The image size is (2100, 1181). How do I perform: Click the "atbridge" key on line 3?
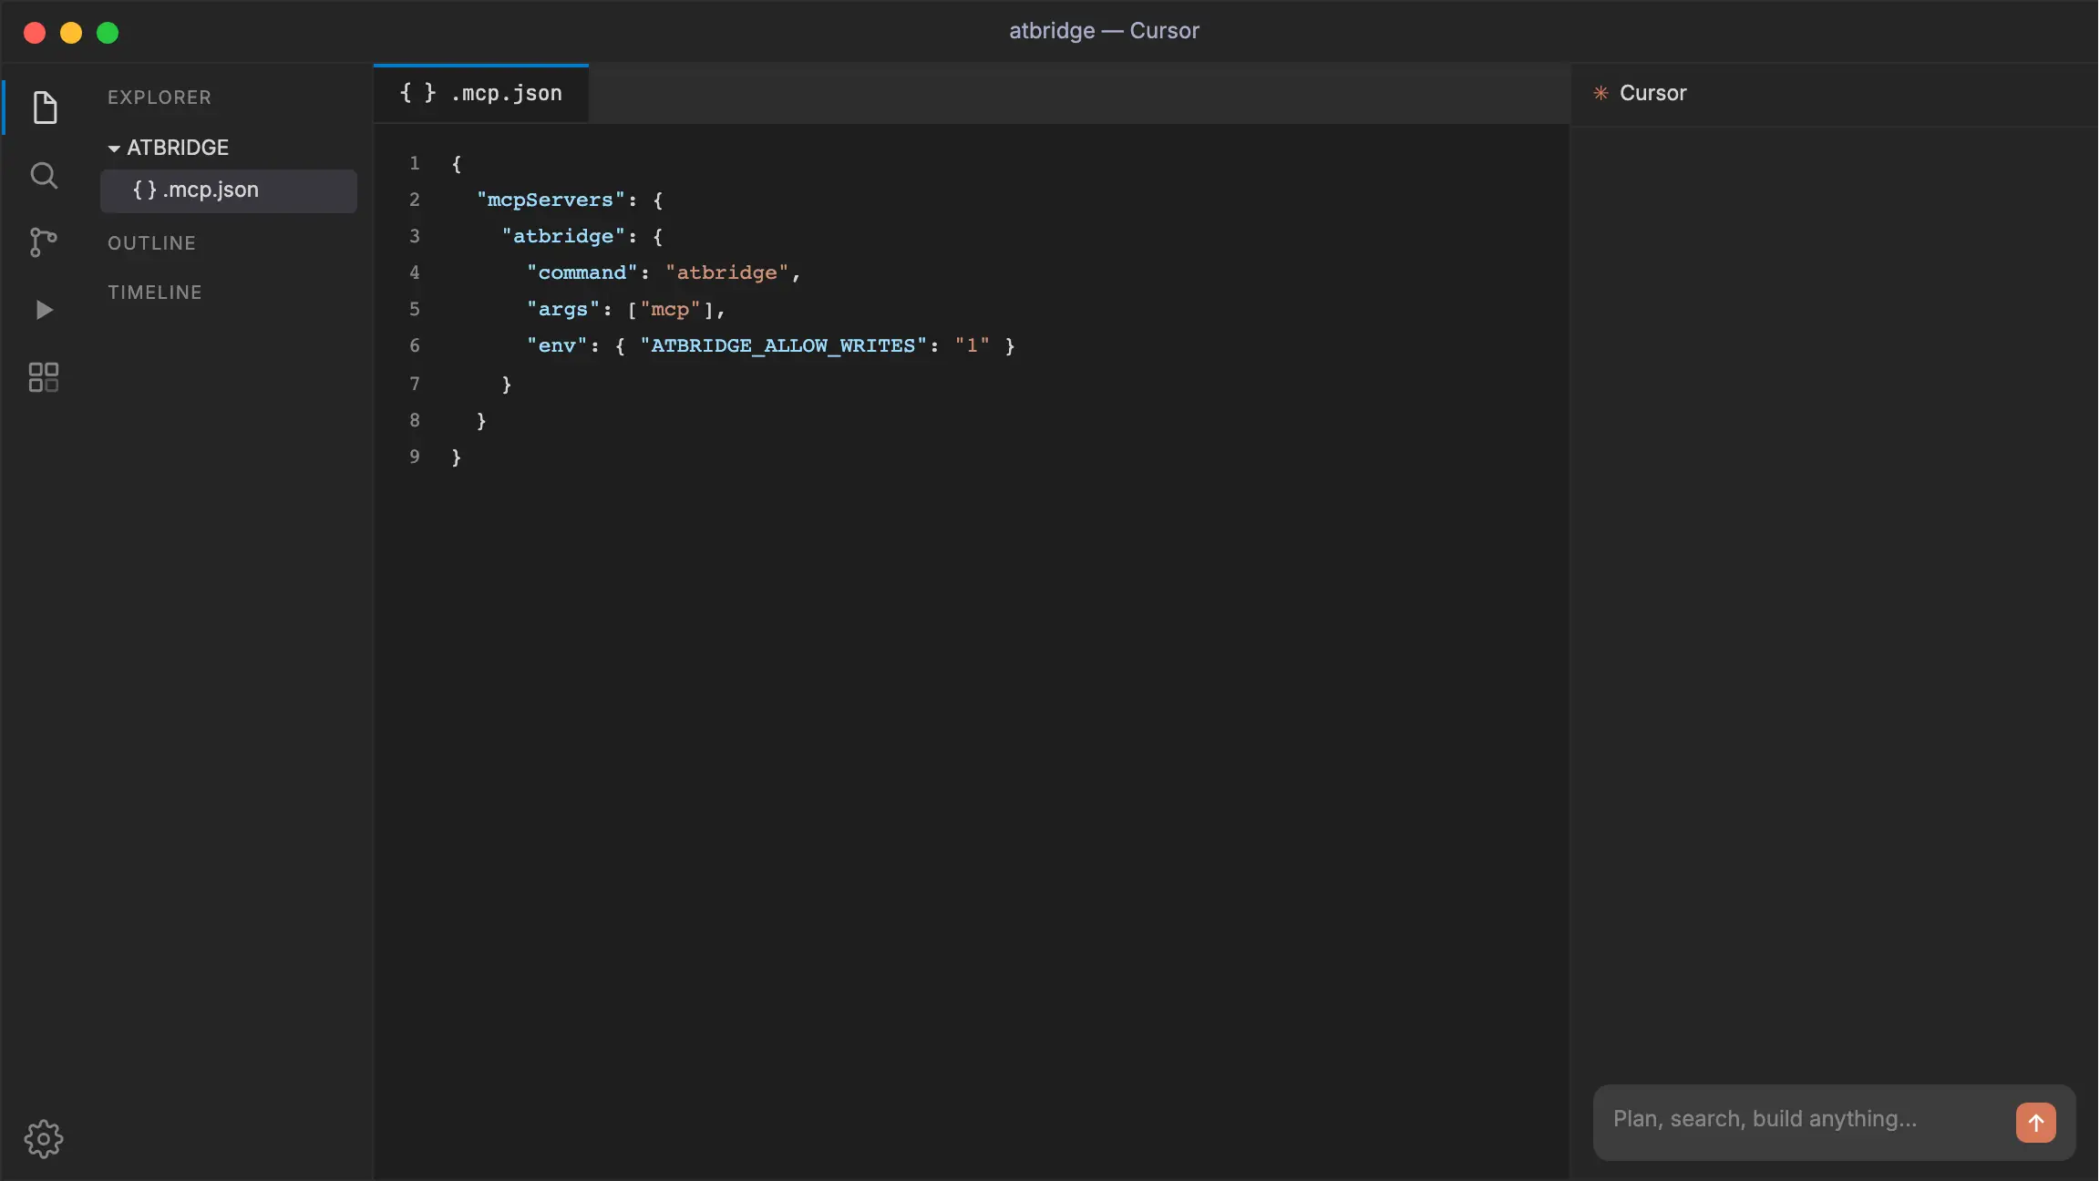pos(563,237)
